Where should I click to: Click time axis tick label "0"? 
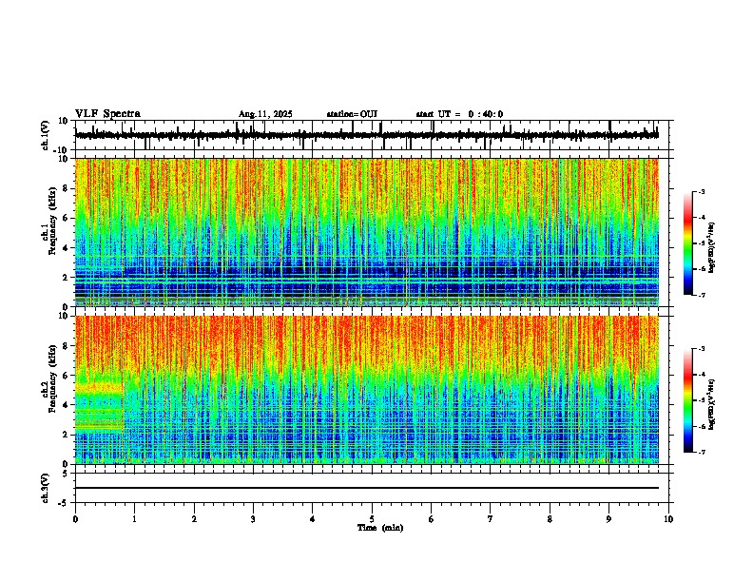coord(75,519)
